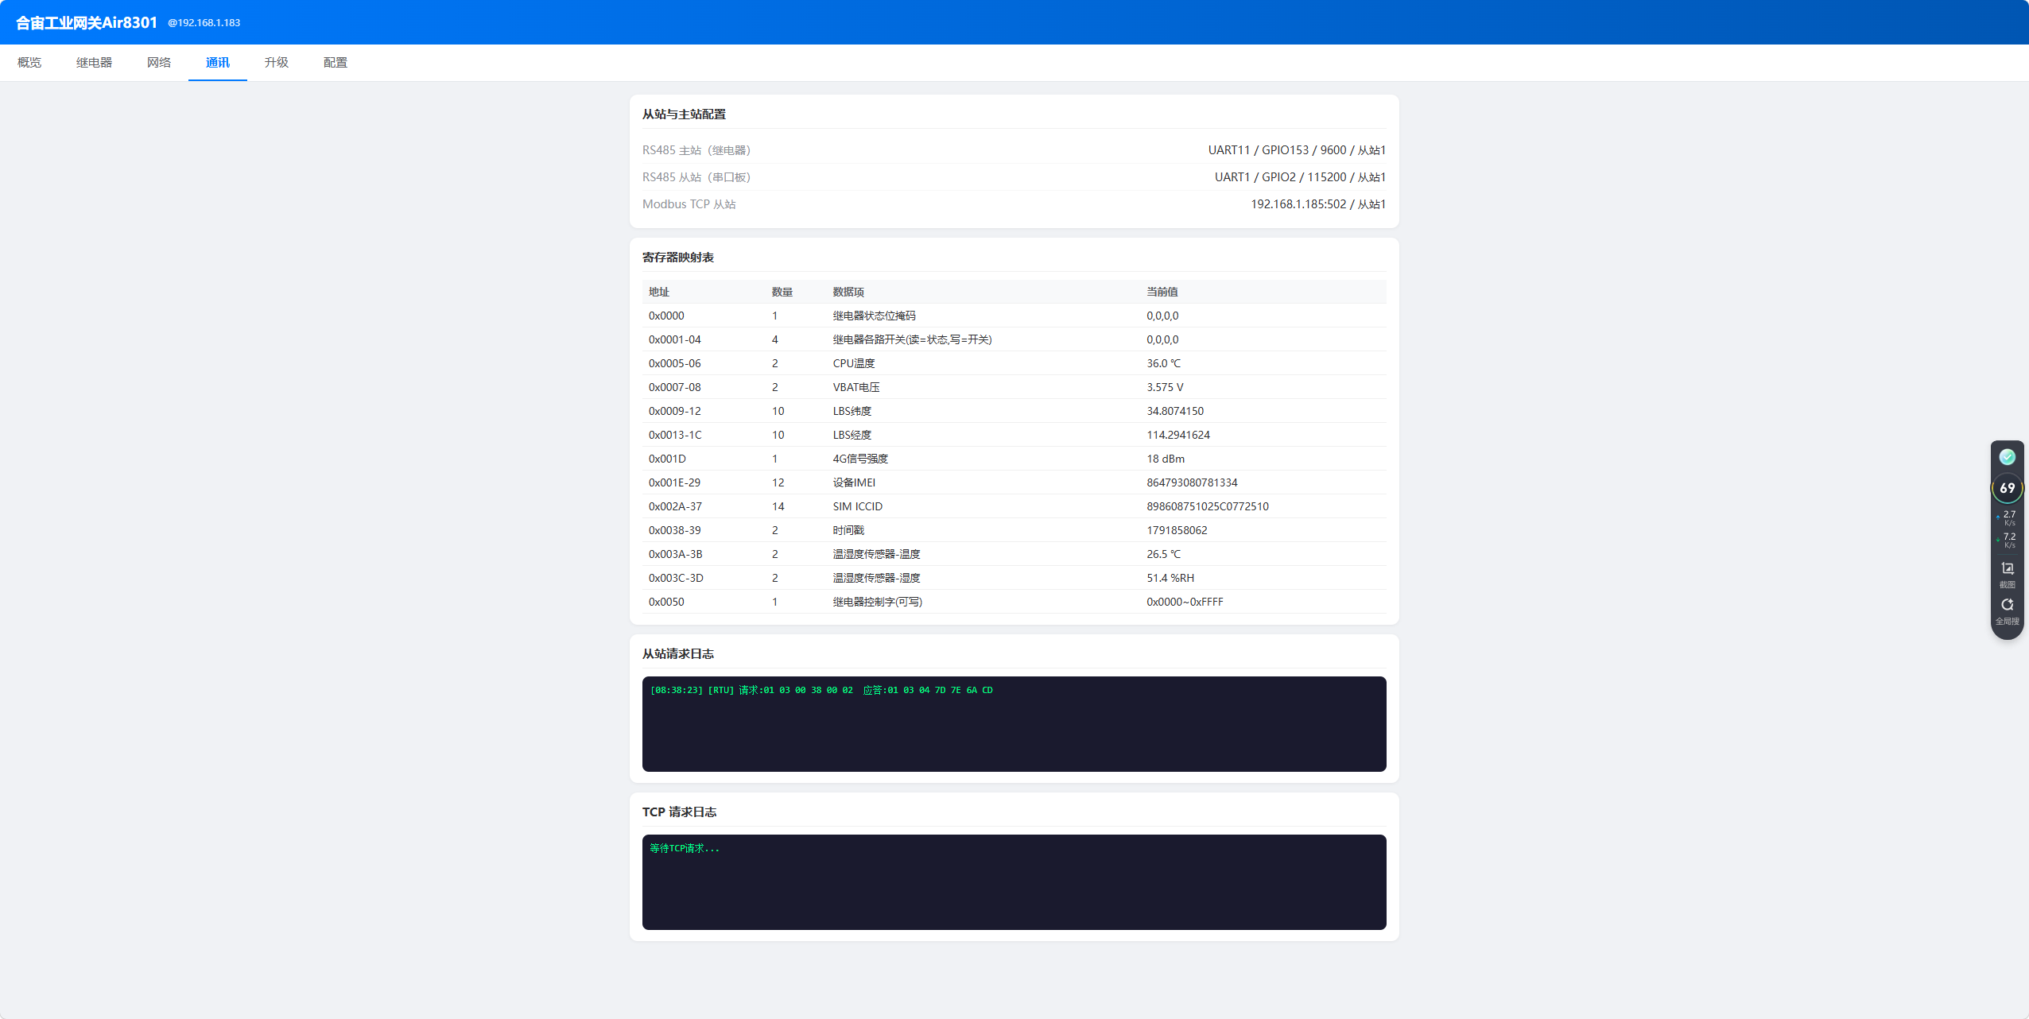Open the 概览 overview tab
Viewport: 2029px width, 1019px height.
click(29, 63)
